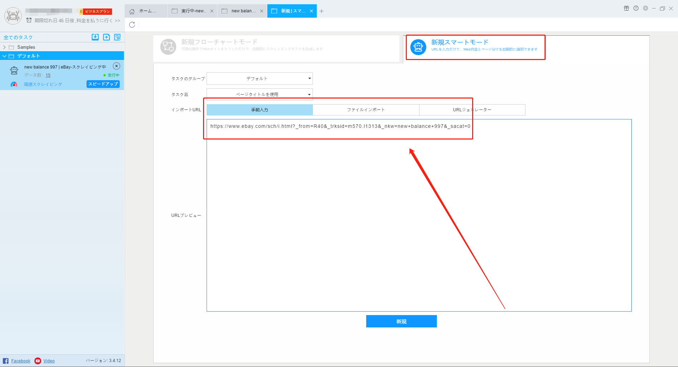Open the Video link

pyautogui.click(x=49, y=361)
